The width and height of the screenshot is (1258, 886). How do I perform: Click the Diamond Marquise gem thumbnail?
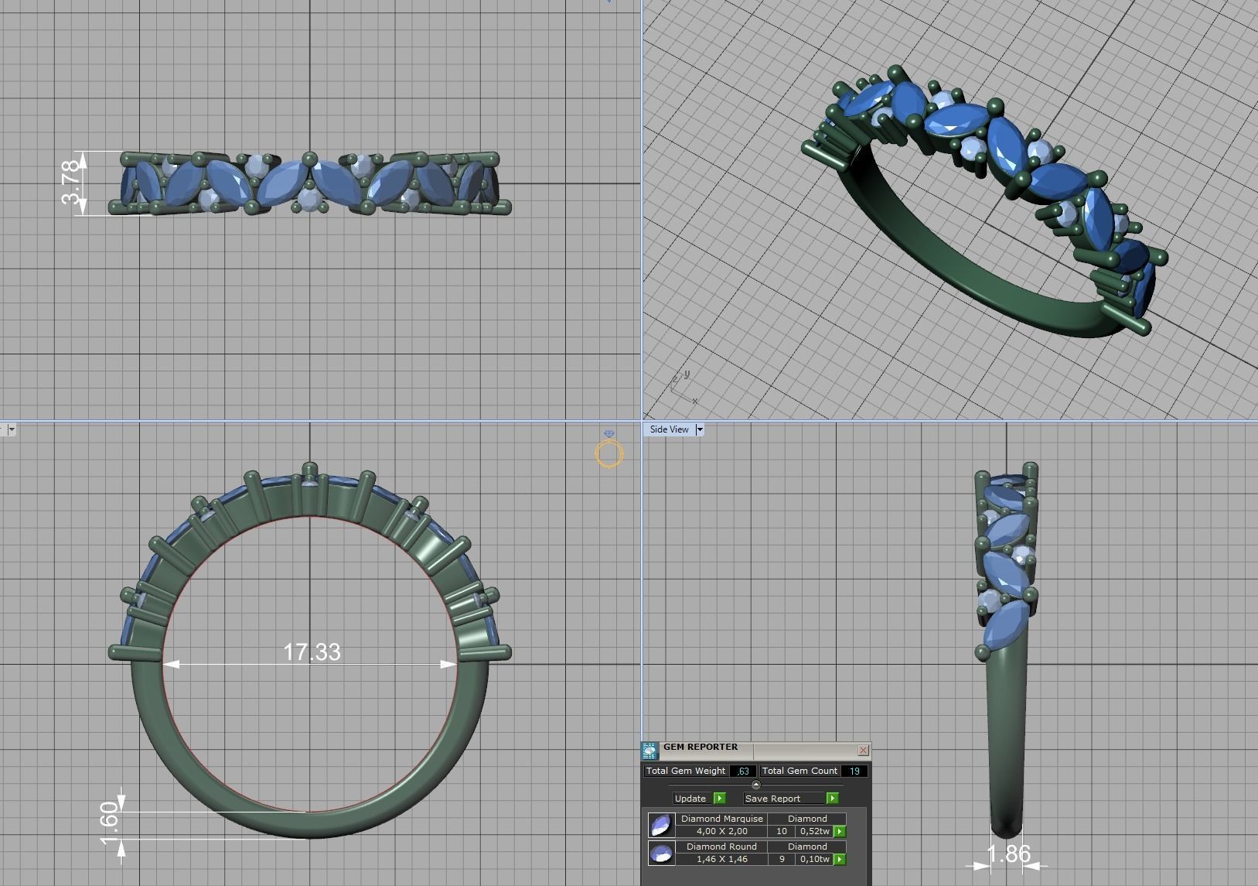(x=660, y=825)
